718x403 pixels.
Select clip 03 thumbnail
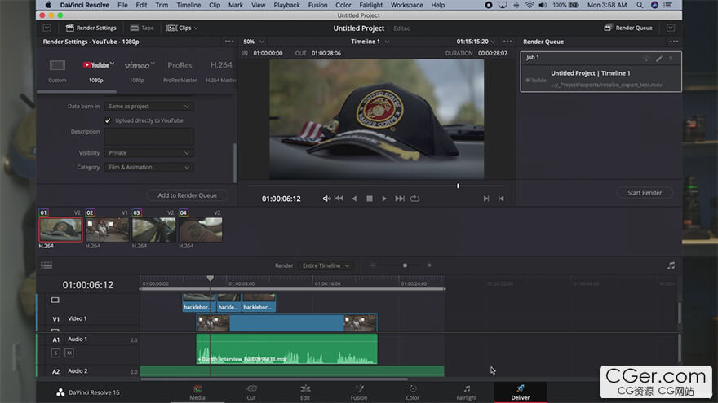click(x=154, y=230)
